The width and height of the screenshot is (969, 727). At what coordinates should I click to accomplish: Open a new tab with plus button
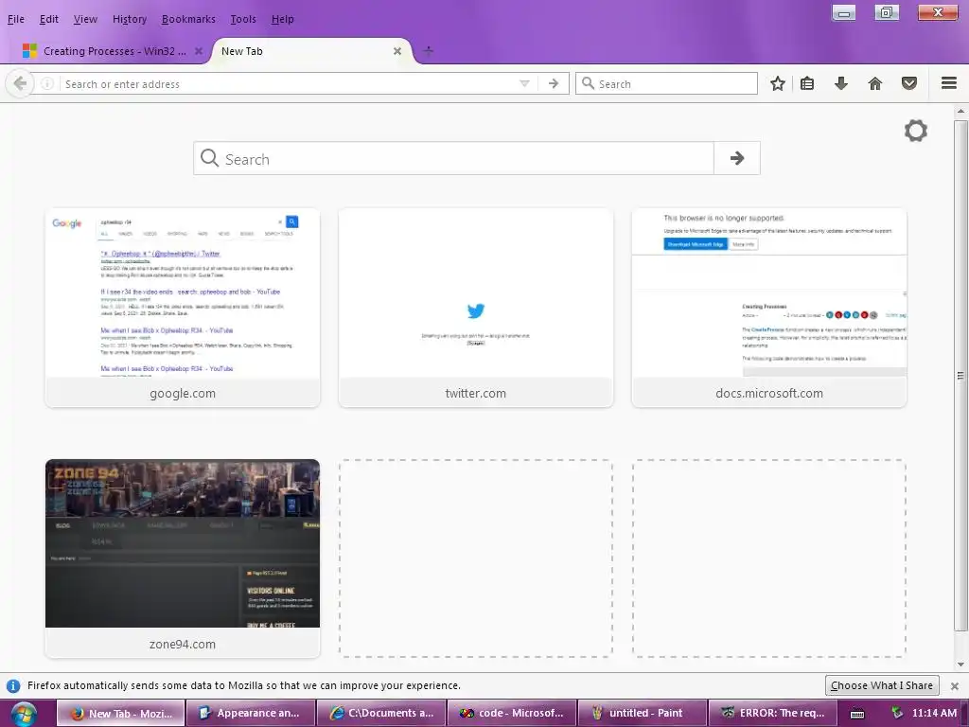pos(429,51)
